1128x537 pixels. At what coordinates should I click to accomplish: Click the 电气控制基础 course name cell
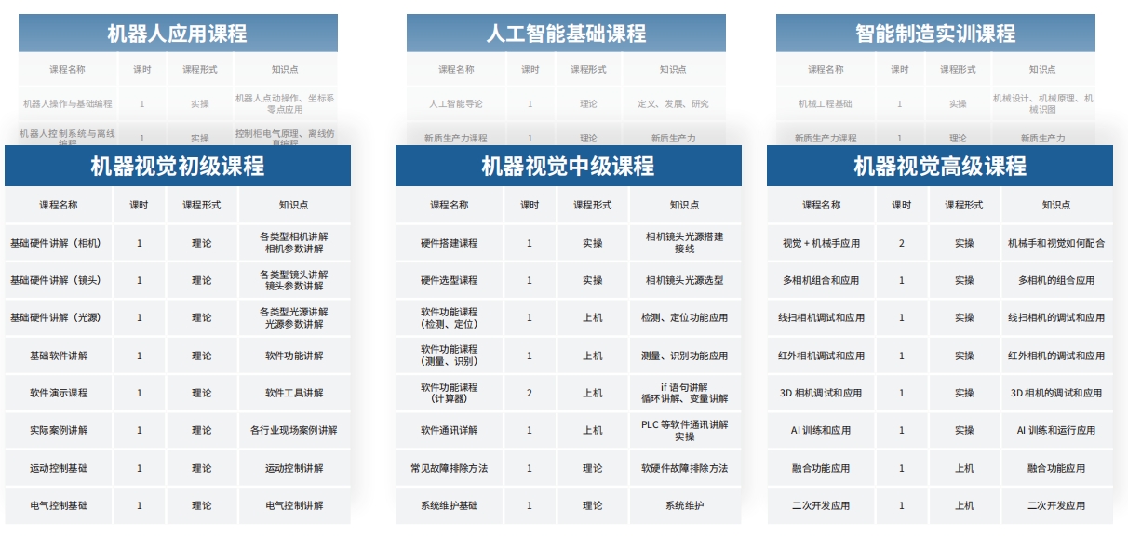(x=58, y=505)
